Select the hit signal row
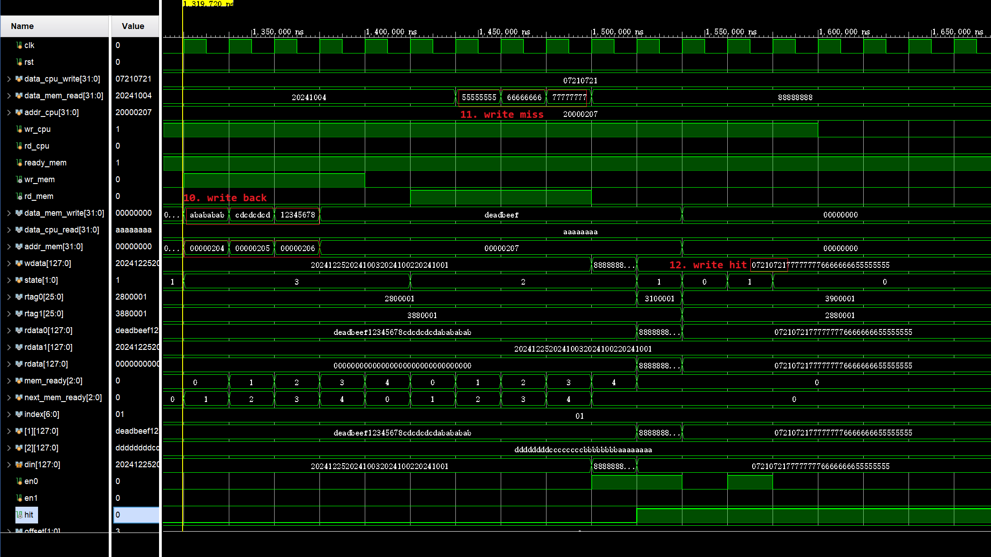This screenshot has height=557, width=991. [29, 515]
